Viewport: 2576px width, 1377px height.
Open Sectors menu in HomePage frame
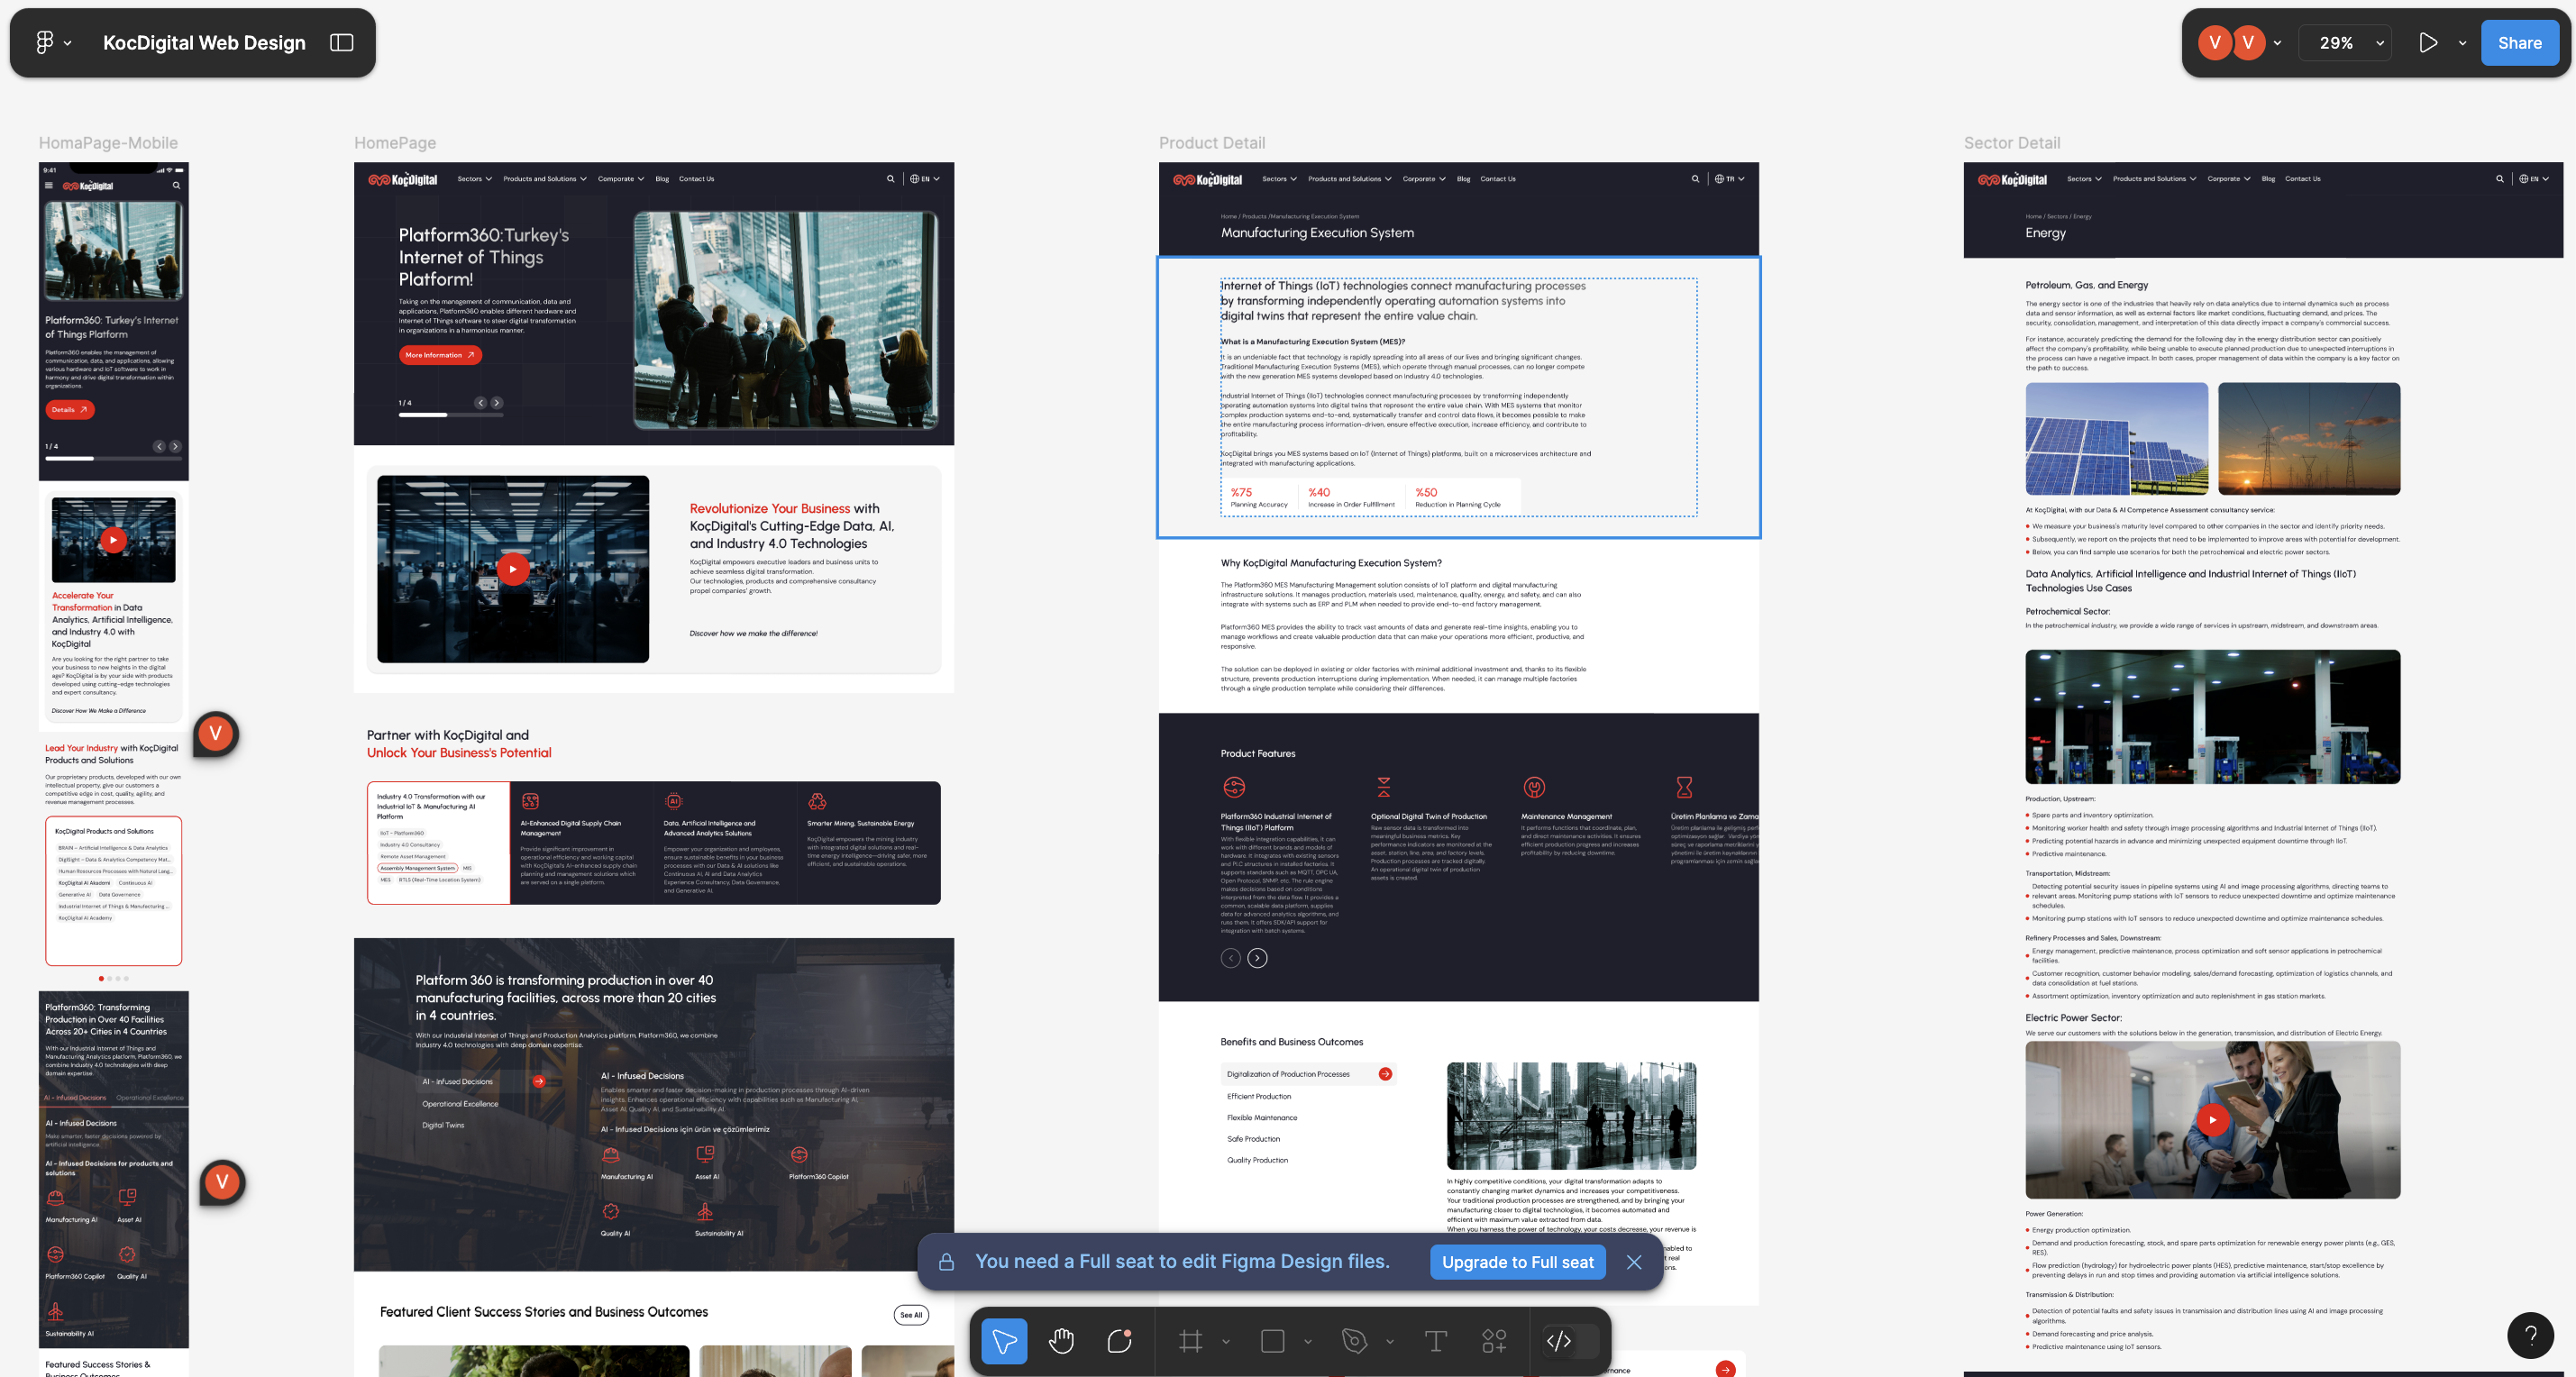click(x=475, y=179)
